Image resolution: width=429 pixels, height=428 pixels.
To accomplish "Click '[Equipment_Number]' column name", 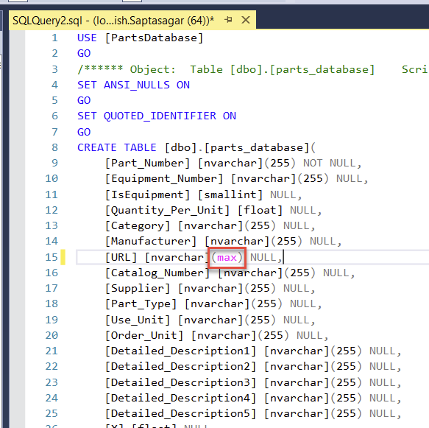I will point(164,179).
